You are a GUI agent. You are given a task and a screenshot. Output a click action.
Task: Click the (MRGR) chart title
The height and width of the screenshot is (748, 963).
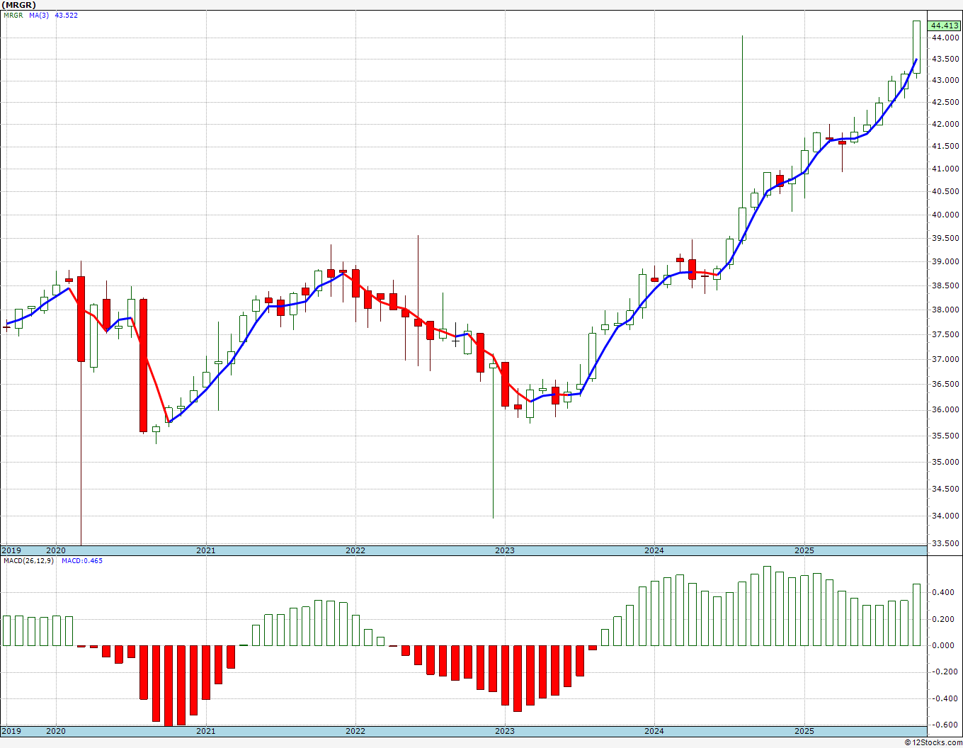tap(19, 5)
